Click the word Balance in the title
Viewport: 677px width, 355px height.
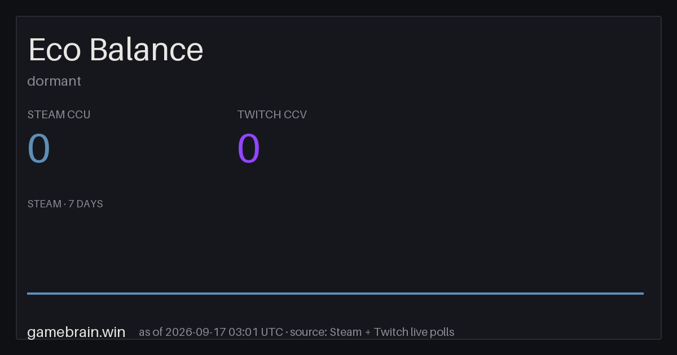coord(147,50)
